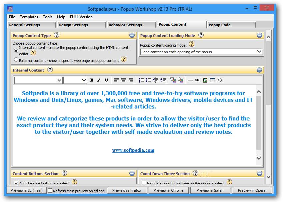The image size is (283, 203).
Task: Insert a horizontal line into the content
Action: 190,80
